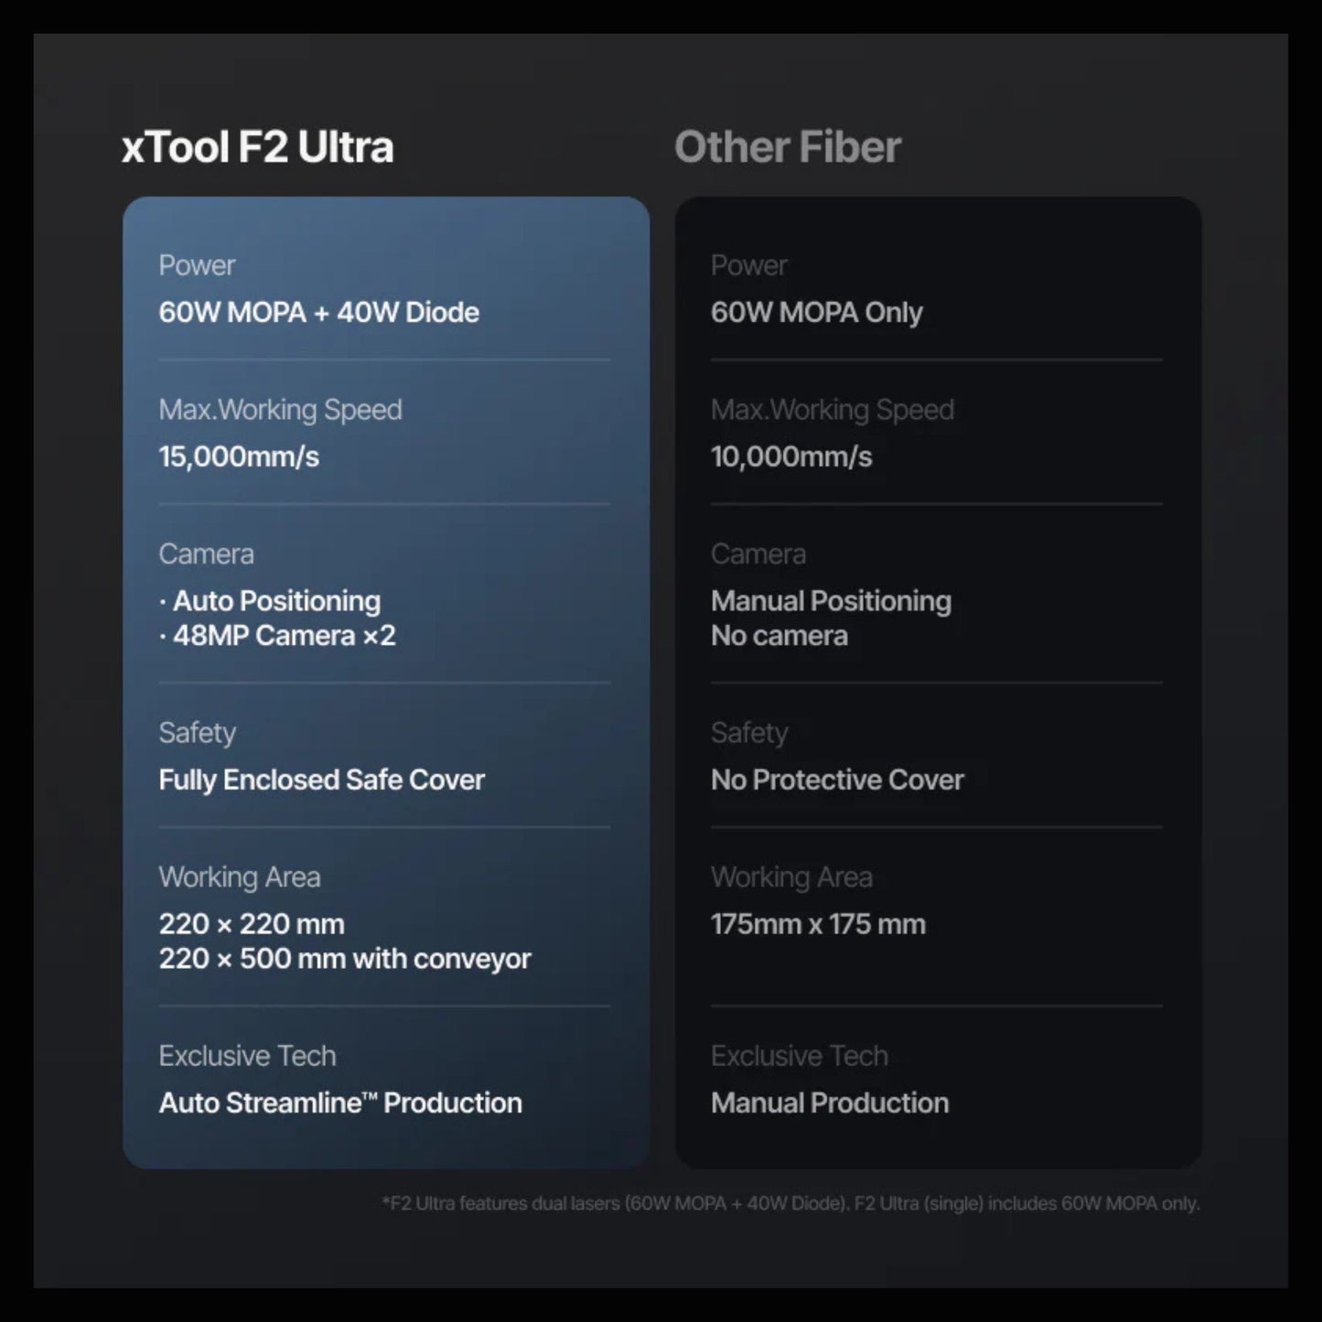Click the F2 Ultra dual lasers footnote
Screen dimensions: 1322x1322
pyautogui.click(x=790, y=1204)
